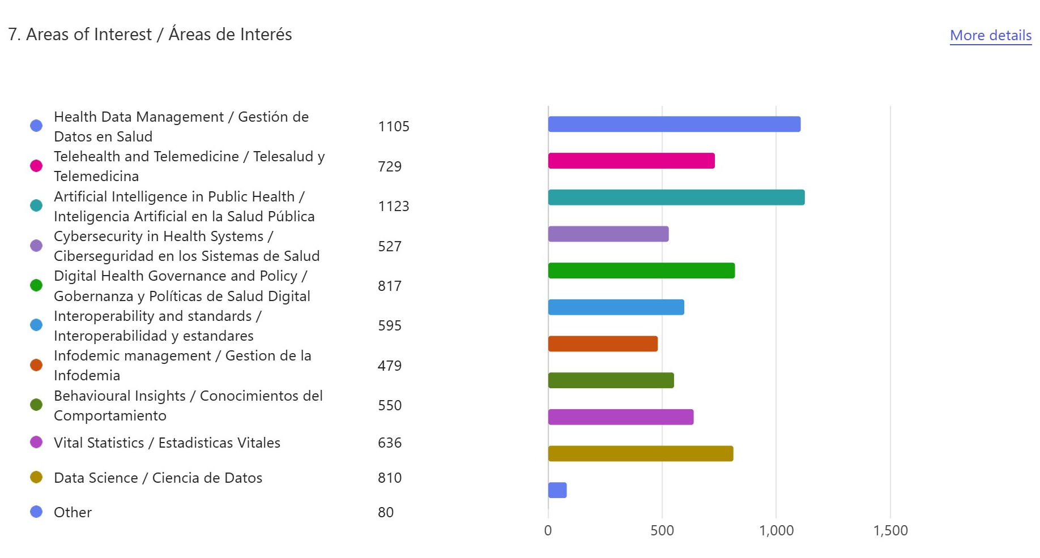Click the Health Data Management legend dot

(x=36, y=126)
